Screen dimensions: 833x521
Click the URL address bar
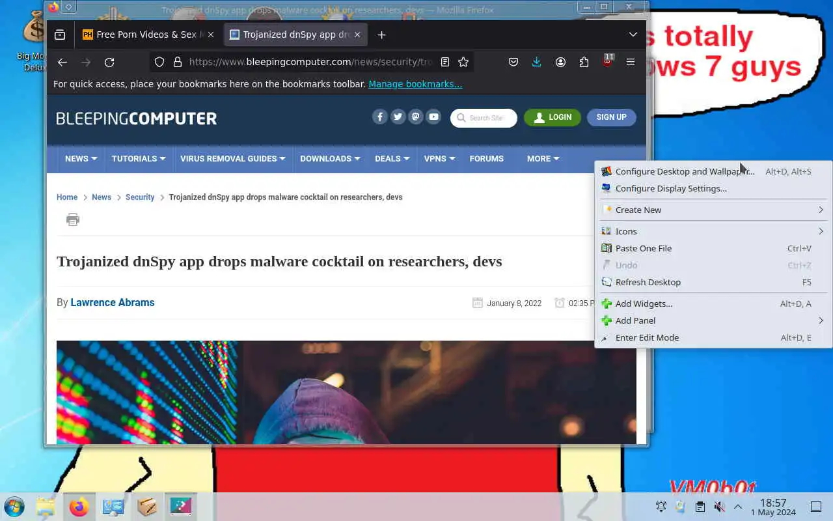(311, 62)
